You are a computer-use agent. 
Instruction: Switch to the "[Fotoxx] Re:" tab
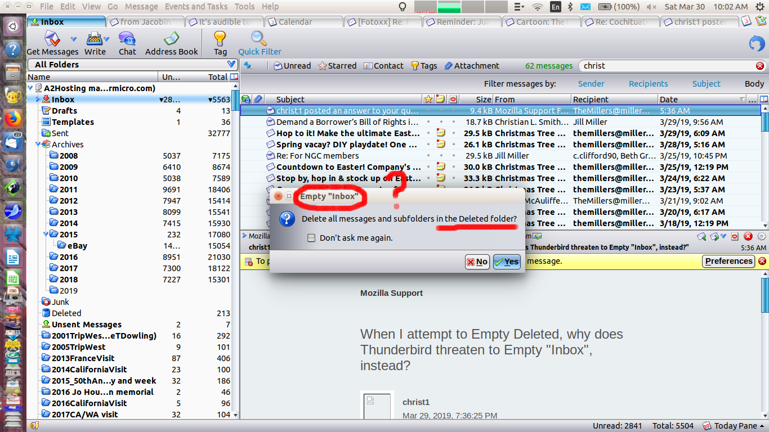[383, 22]
